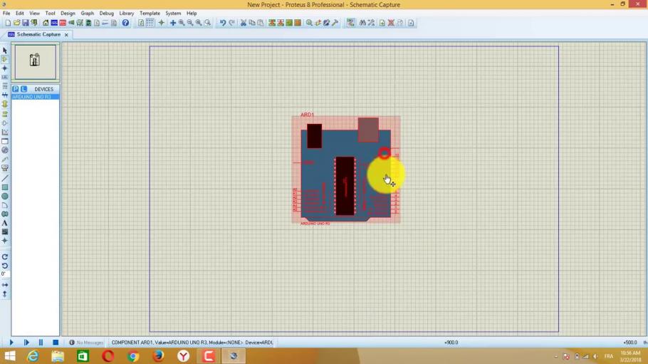Step the simulation forward
The width and height of the screenshot is (648, 364).
(26, 343)
